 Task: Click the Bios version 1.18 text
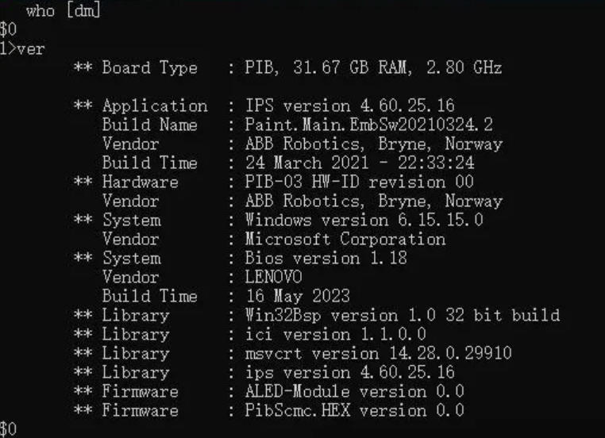point(326,259)
